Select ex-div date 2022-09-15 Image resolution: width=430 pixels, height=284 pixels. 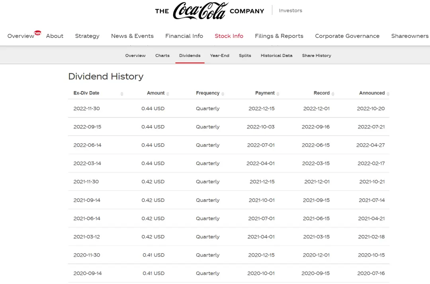(x=87, y=127)
